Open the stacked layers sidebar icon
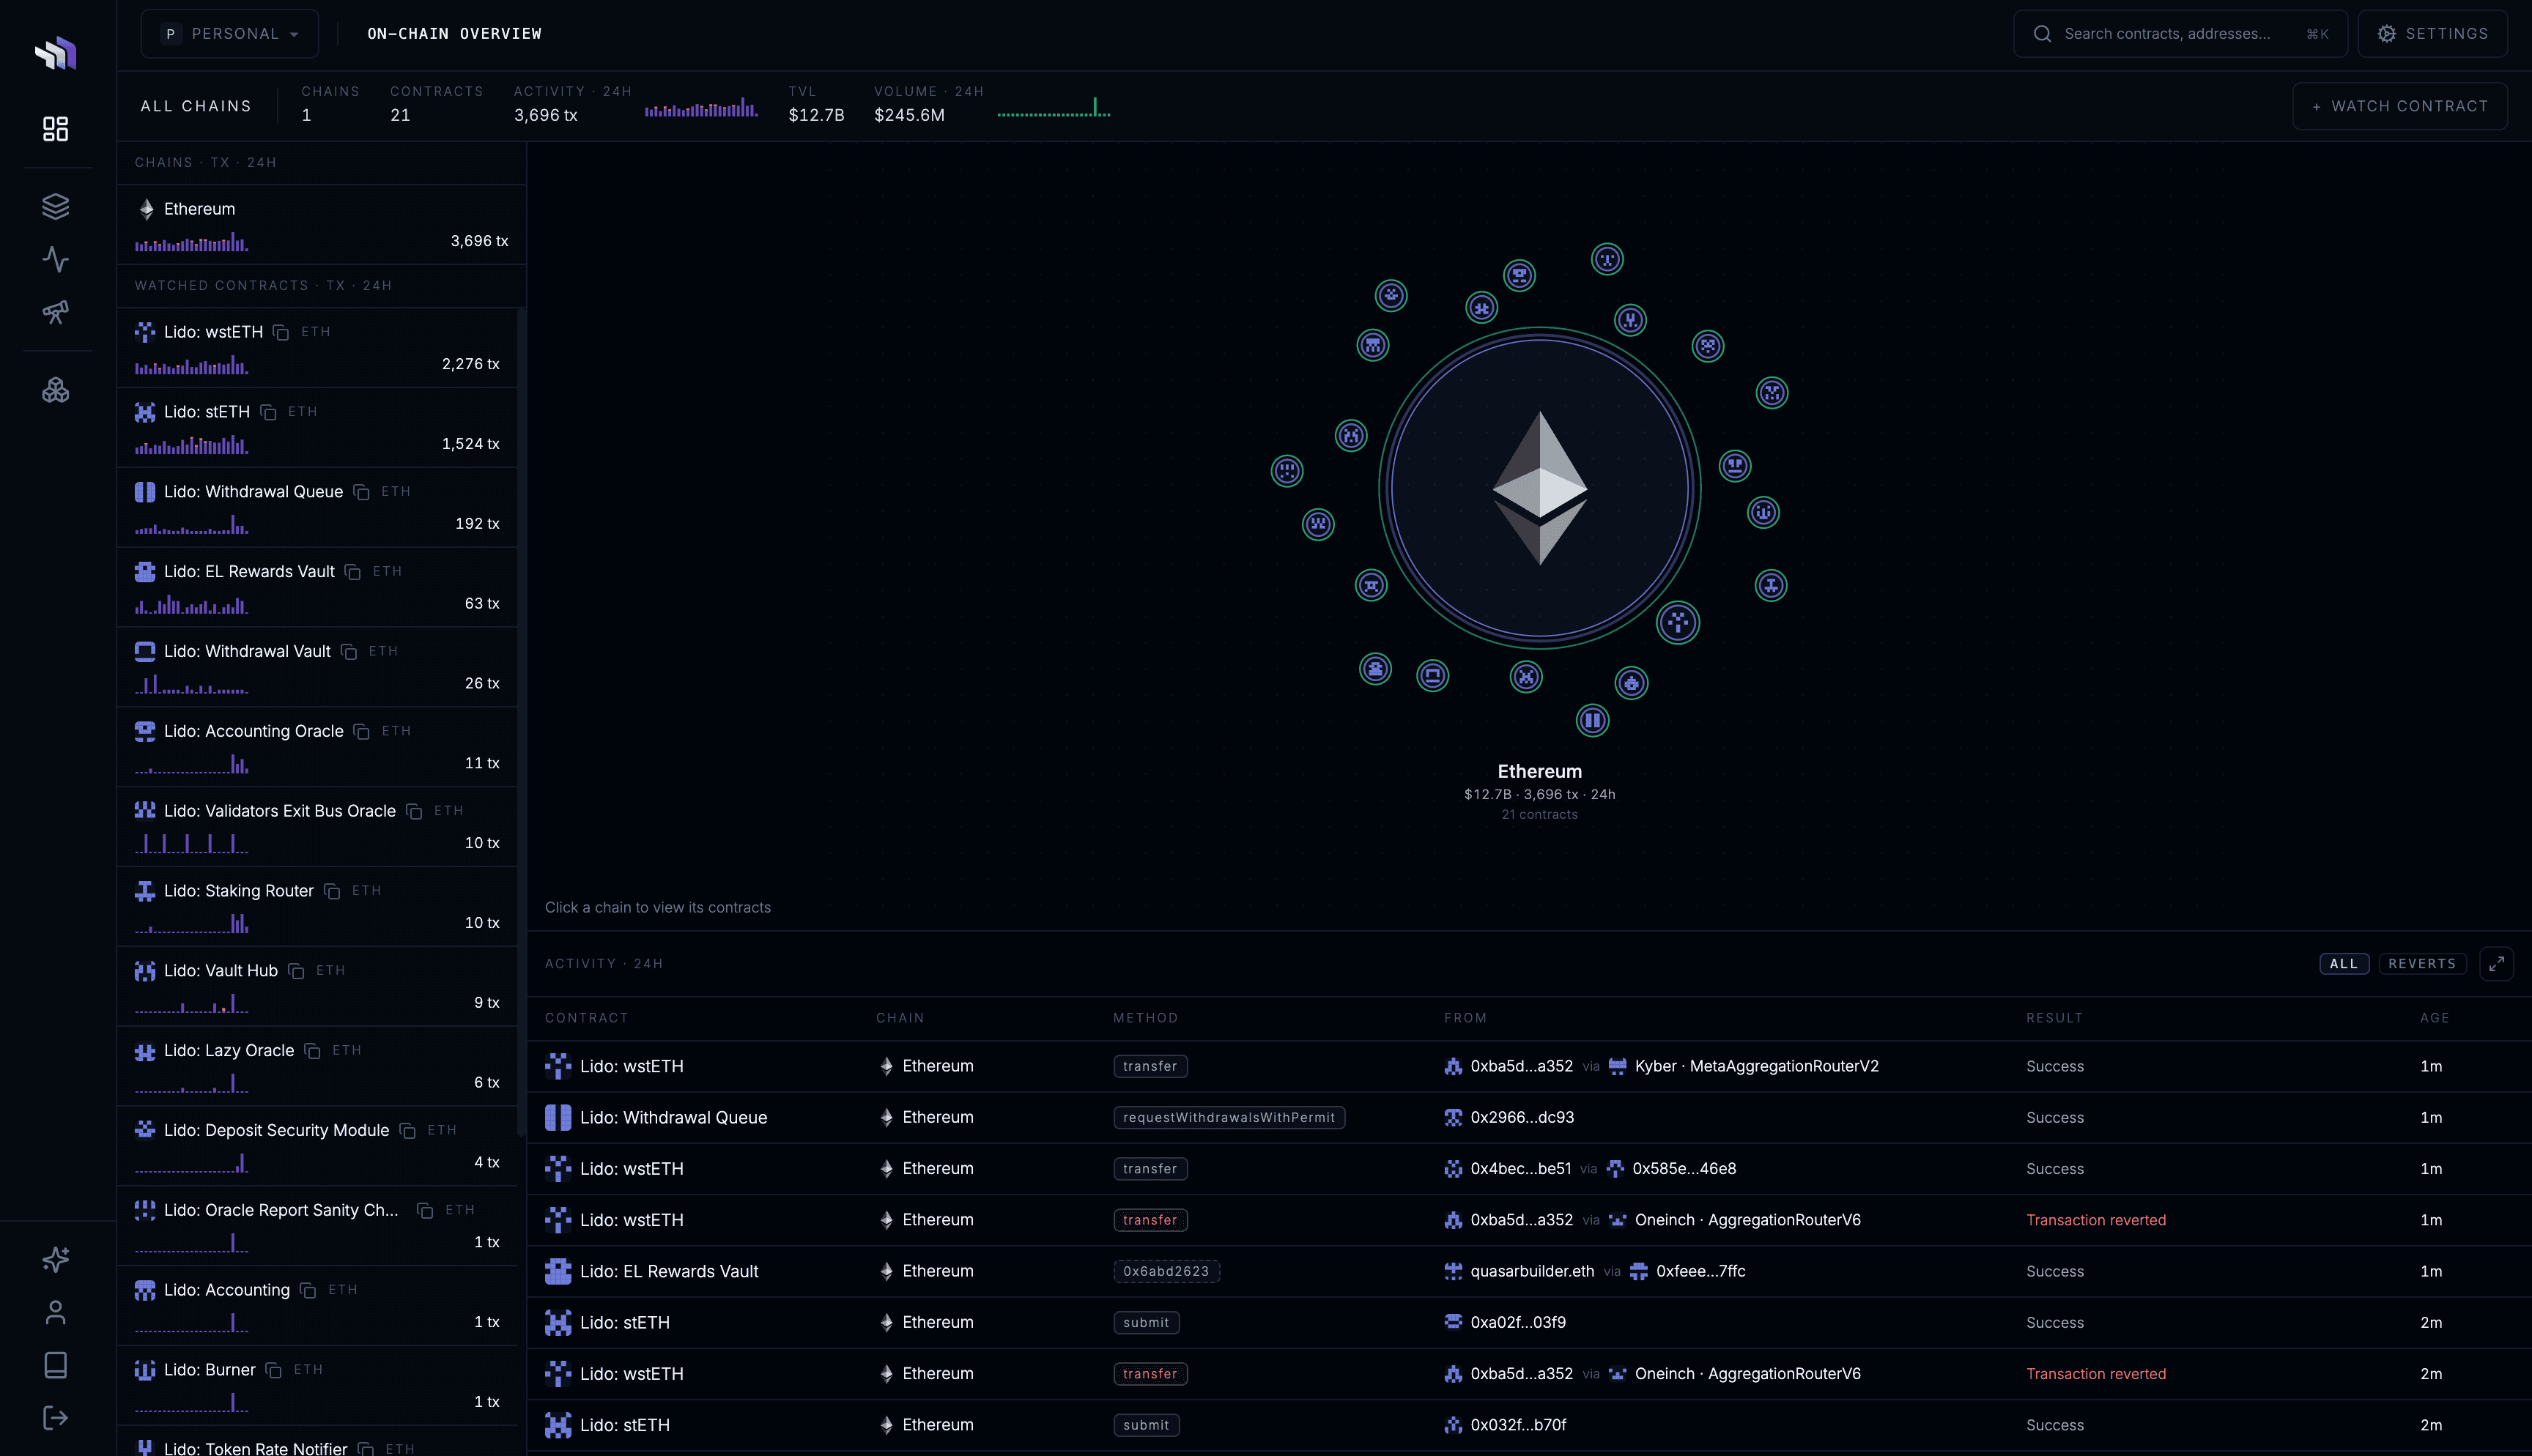This screenshot has height=1456, width=2532. click(56, 206)
